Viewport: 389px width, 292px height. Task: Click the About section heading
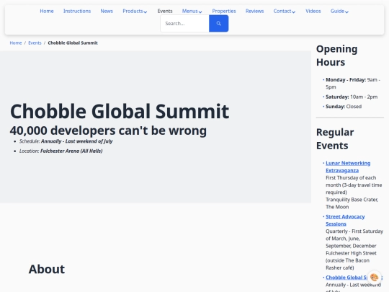coord(47,269)
